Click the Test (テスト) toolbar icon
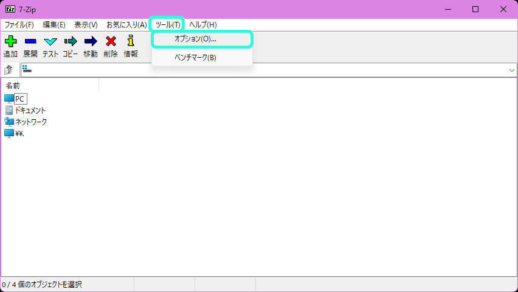The width and height of the screenshot is (518, 292). [50, 41]
